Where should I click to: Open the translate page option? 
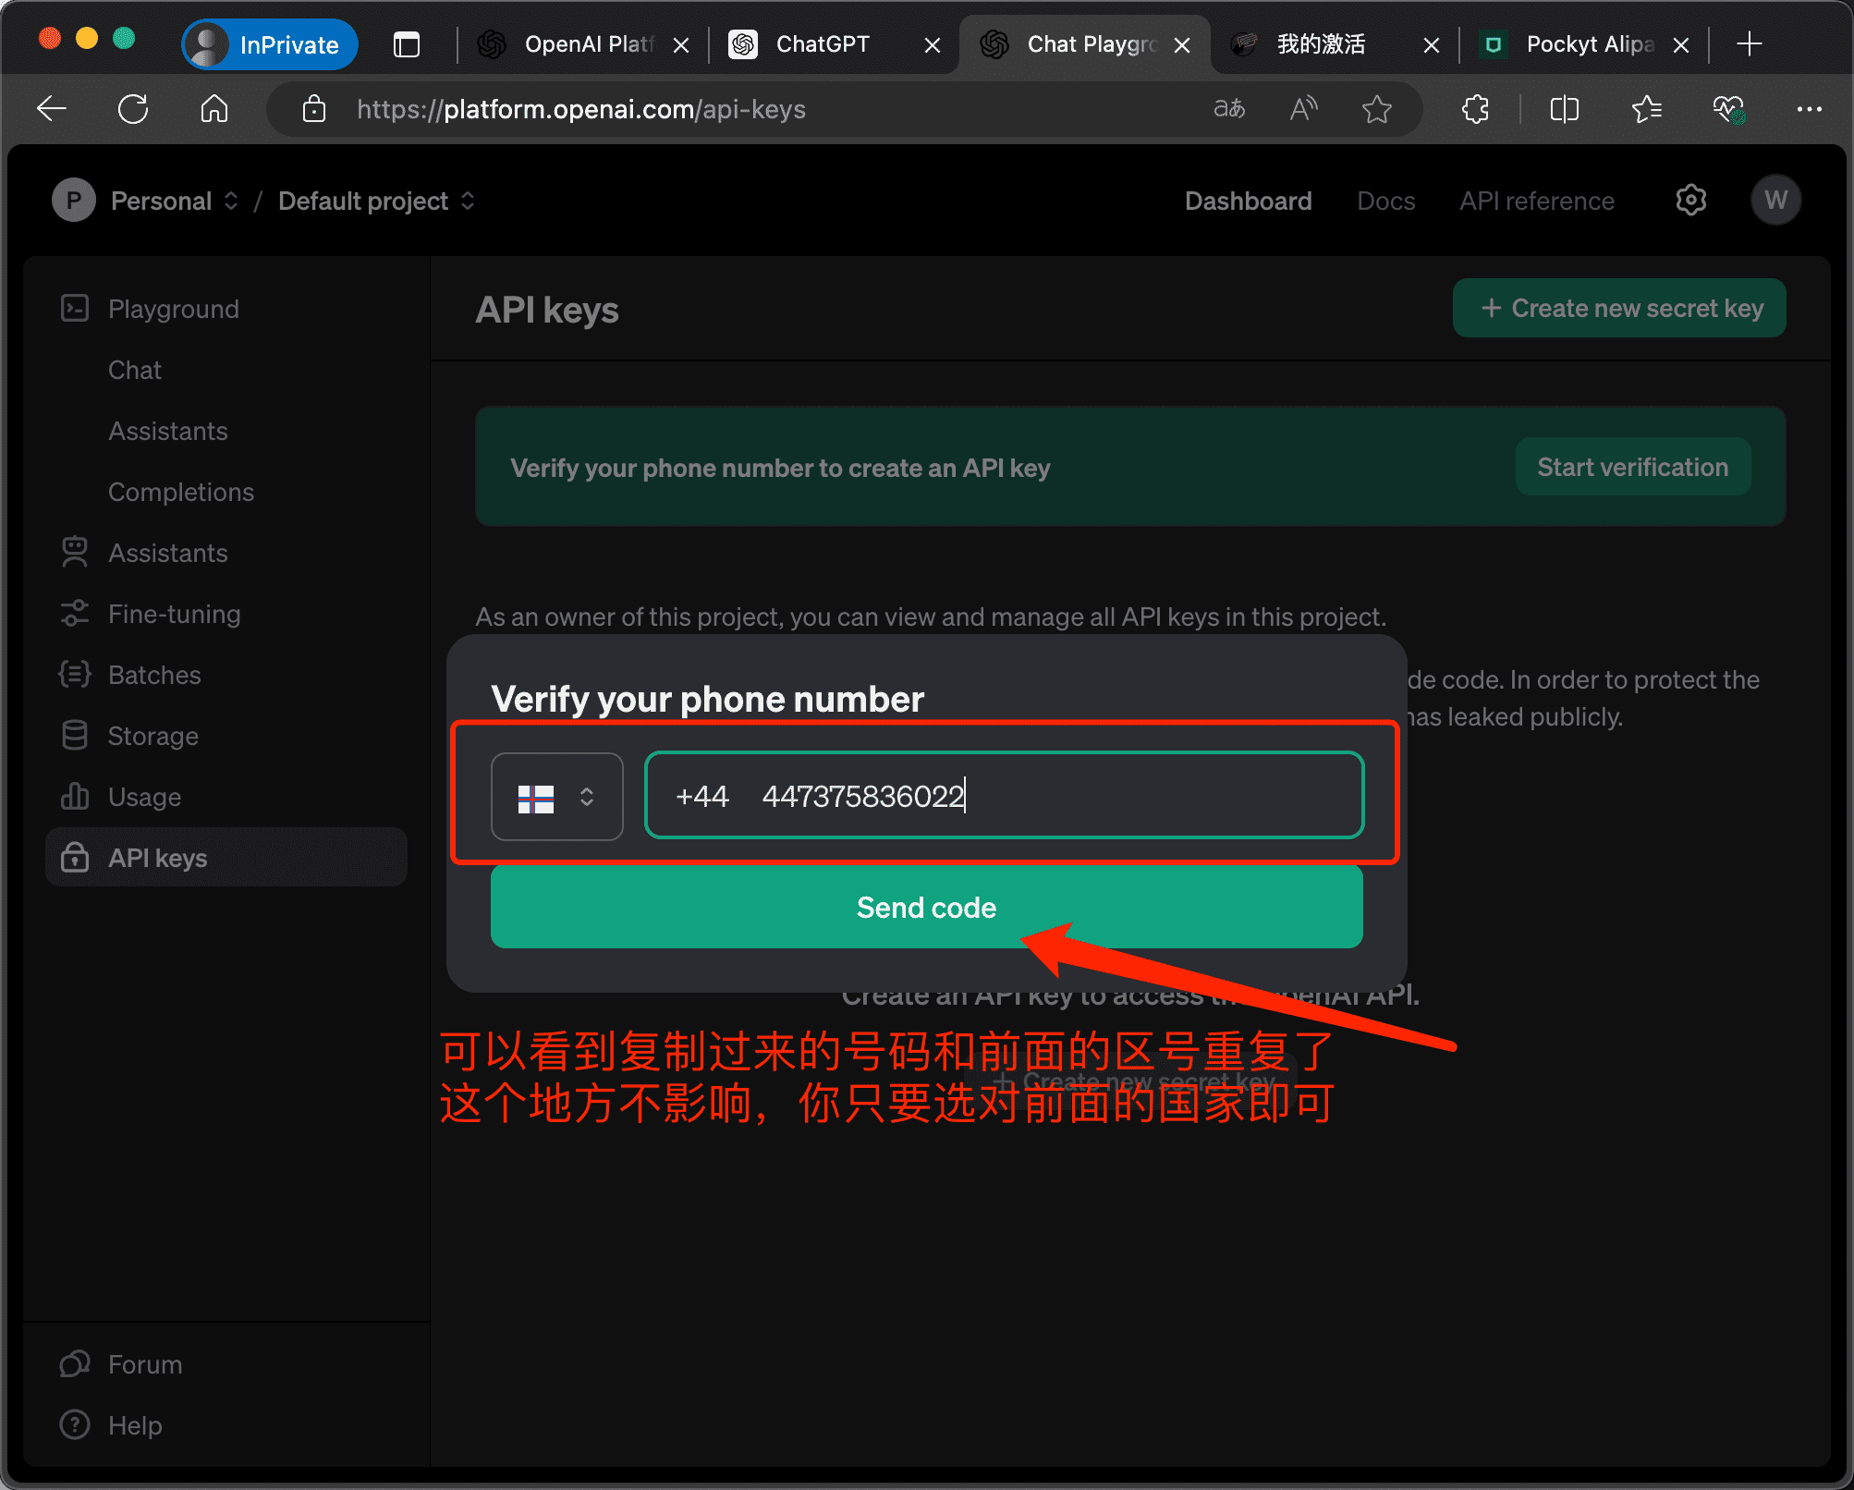(x=1229, y=109)
